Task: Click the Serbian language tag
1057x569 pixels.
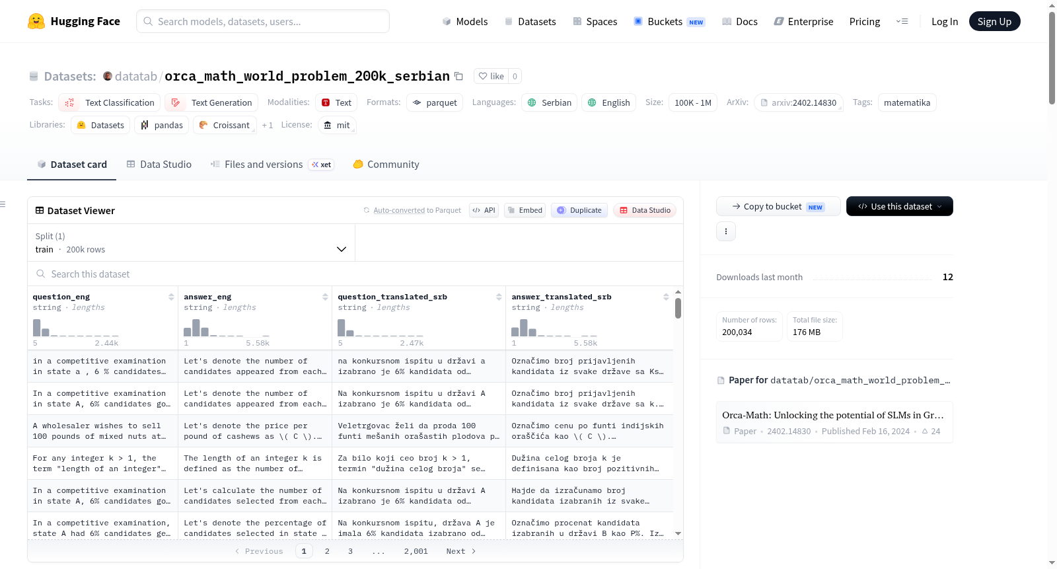Action: 549,102
